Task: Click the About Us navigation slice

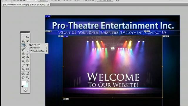Action: pos(68,33)
